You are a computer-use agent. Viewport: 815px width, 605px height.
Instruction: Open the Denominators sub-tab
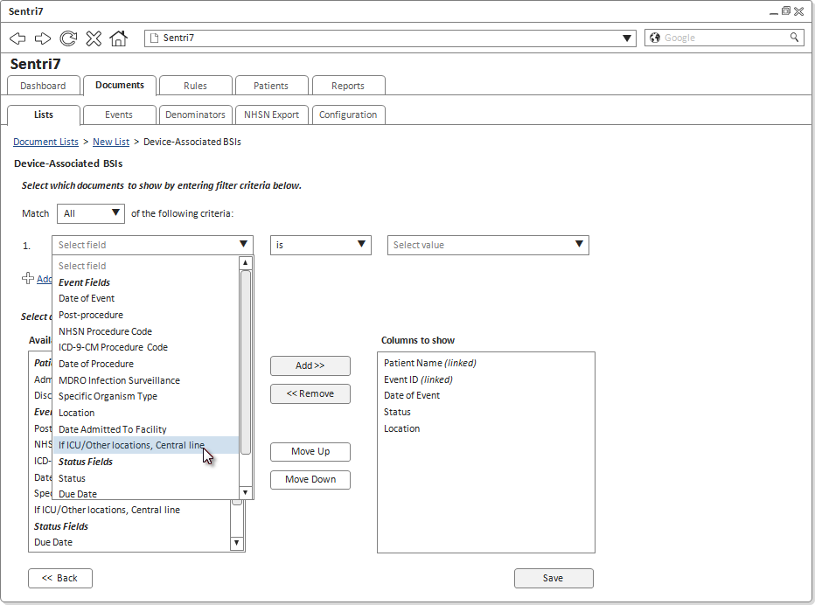(195, 115)
